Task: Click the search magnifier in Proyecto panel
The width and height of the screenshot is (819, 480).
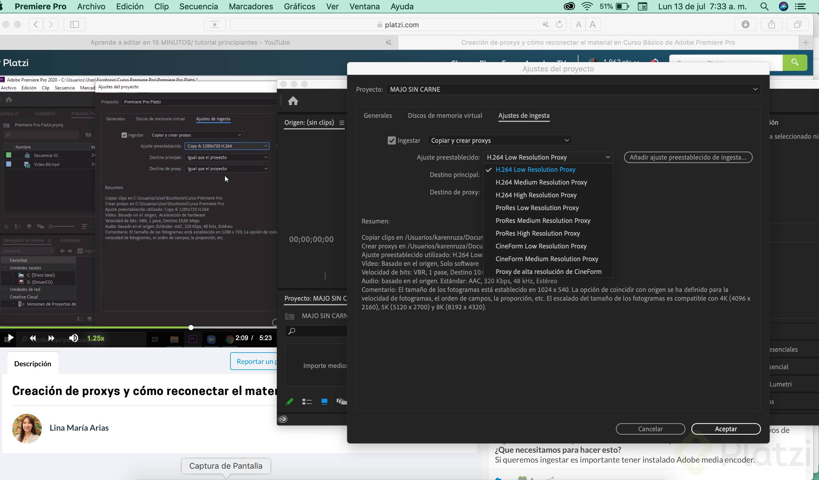Action: tap(292, 331)
